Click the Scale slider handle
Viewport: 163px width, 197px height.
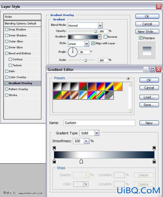click(86, 60)
